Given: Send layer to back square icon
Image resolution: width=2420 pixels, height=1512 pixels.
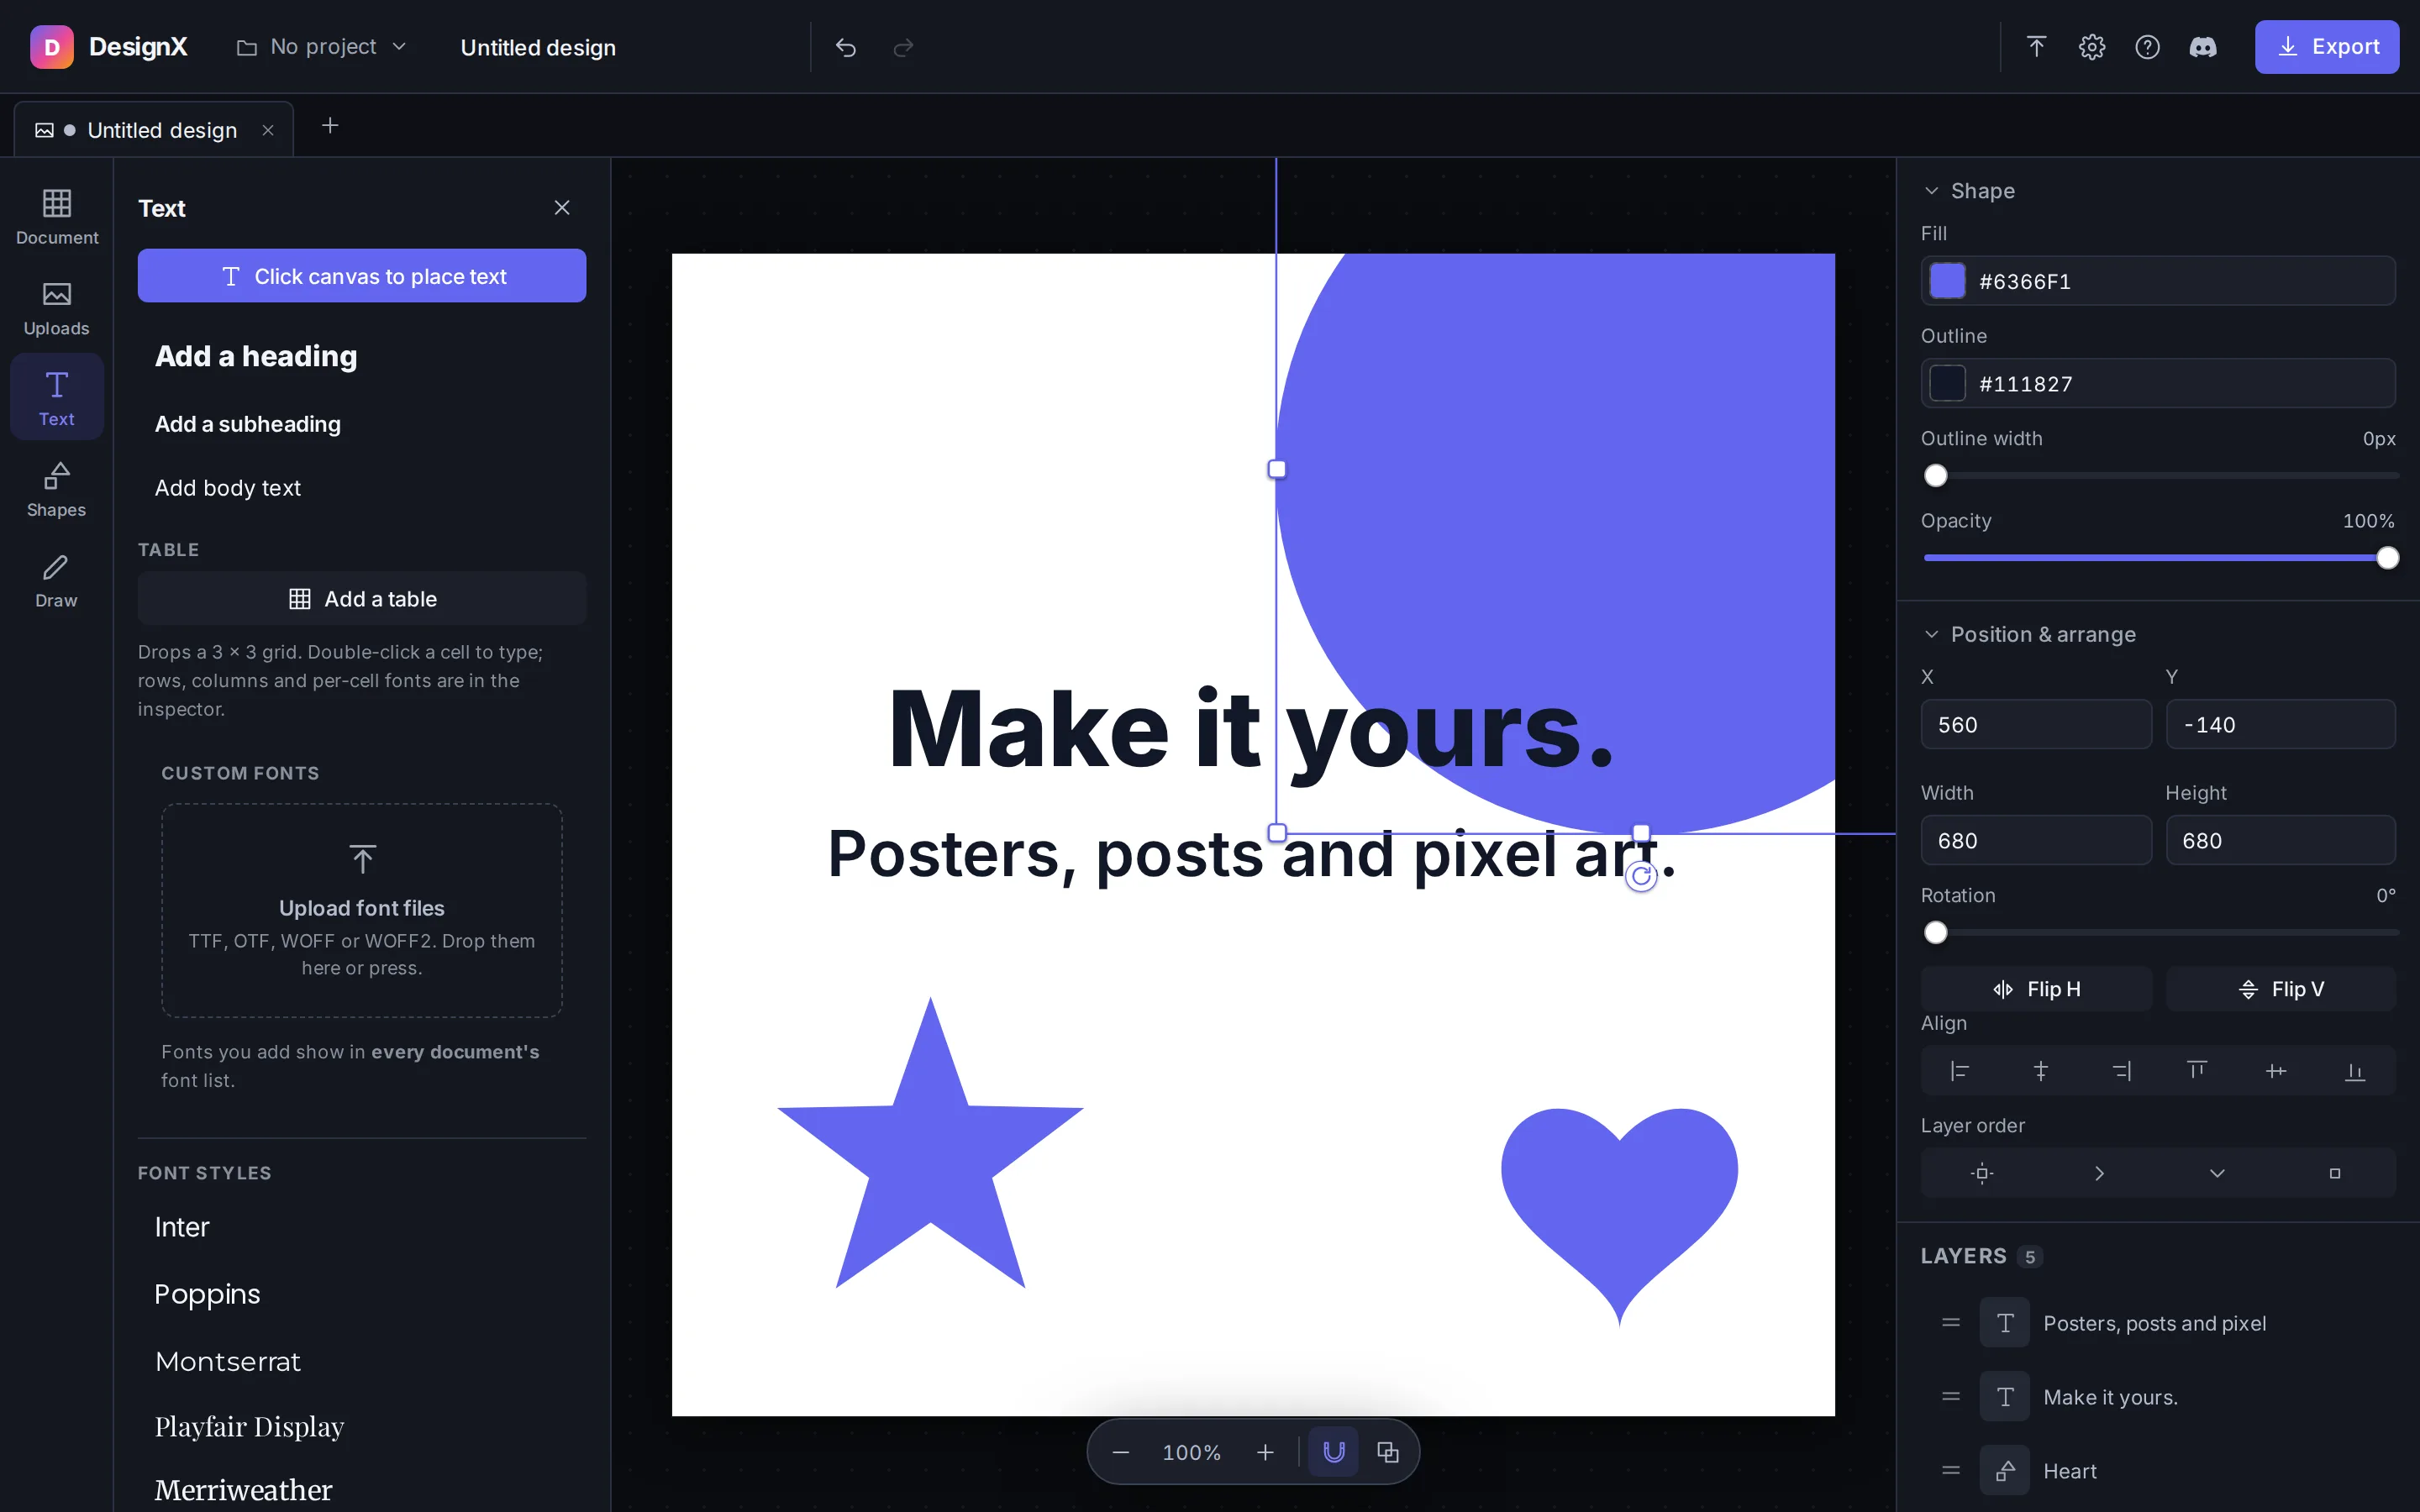Looking at the screenshot, I should 2335,1173.
